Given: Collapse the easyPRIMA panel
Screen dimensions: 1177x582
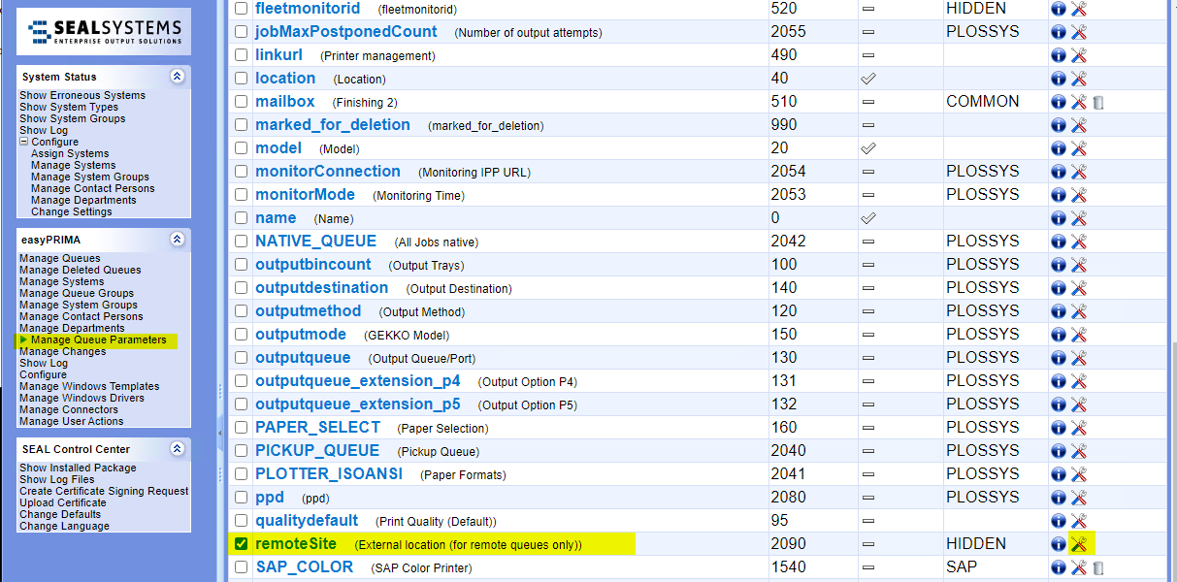Looking at the screenshot, I should 177,239.
